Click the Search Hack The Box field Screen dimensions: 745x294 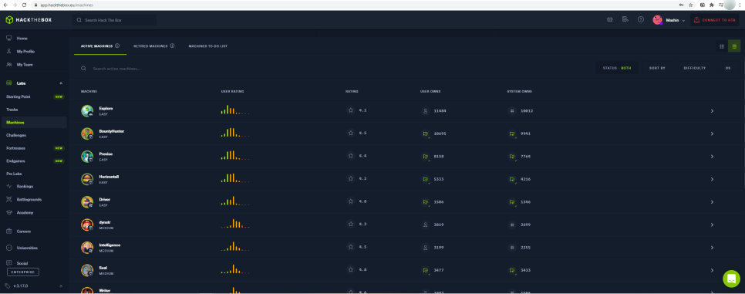(x=114, y=20)
